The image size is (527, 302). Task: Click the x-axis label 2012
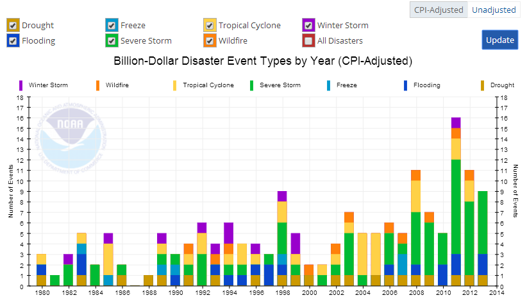[x=470, y=293]
